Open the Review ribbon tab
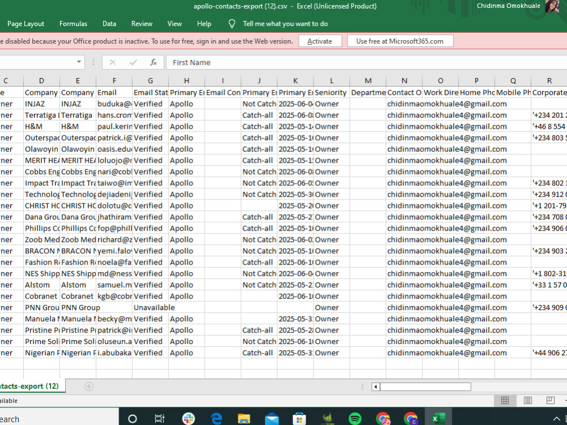The width and height of the screenshot is (567, 425). 142,24
